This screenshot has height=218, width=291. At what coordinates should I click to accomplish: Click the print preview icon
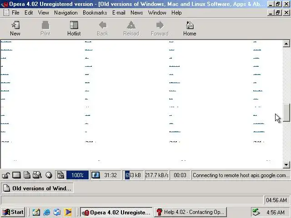coord(37,175)
